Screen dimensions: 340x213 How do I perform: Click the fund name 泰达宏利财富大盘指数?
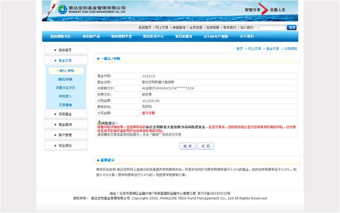tap(158, 82)
